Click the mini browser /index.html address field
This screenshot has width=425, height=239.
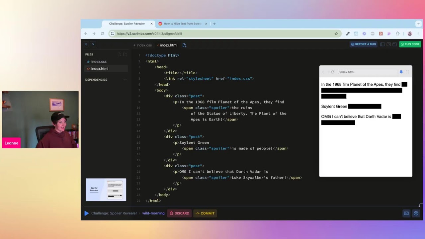point(367,72)
